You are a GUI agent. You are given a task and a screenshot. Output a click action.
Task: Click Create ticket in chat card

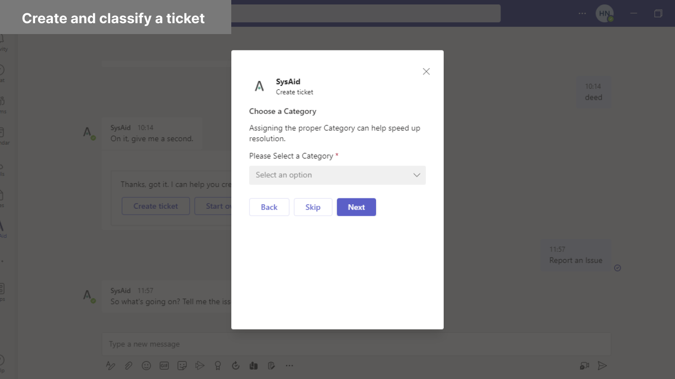[156, 206]
